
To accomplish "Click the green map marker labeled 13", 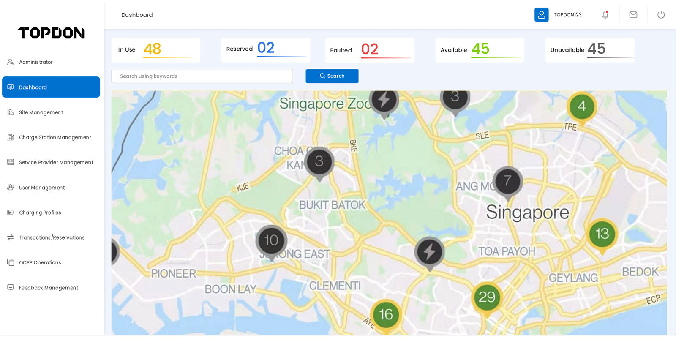I will click(602, 234).
